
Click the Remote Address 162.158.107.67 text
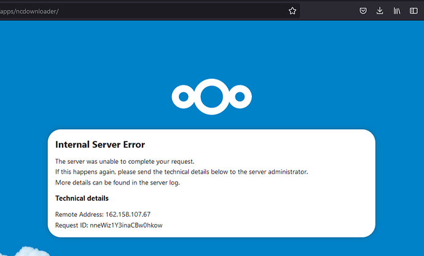point(103,214)
